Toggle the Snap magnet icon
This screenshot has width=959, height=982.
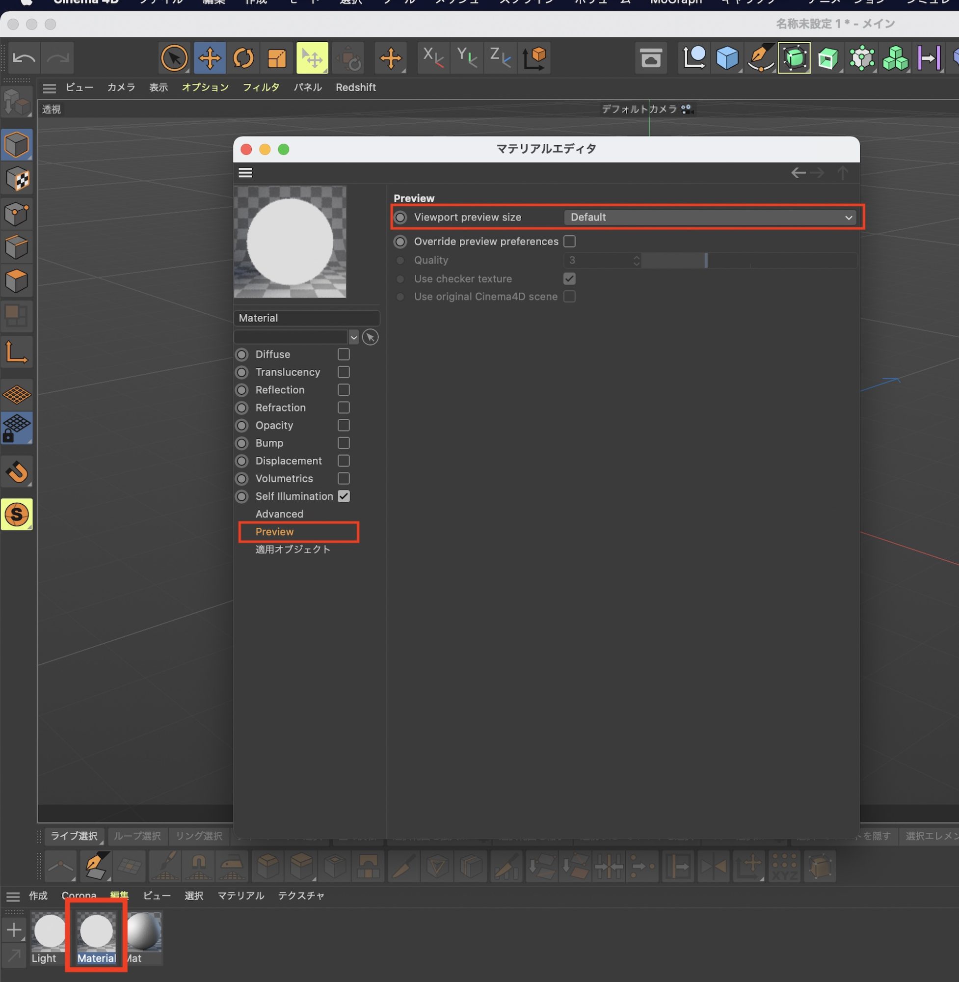click(x=17, y=472)
